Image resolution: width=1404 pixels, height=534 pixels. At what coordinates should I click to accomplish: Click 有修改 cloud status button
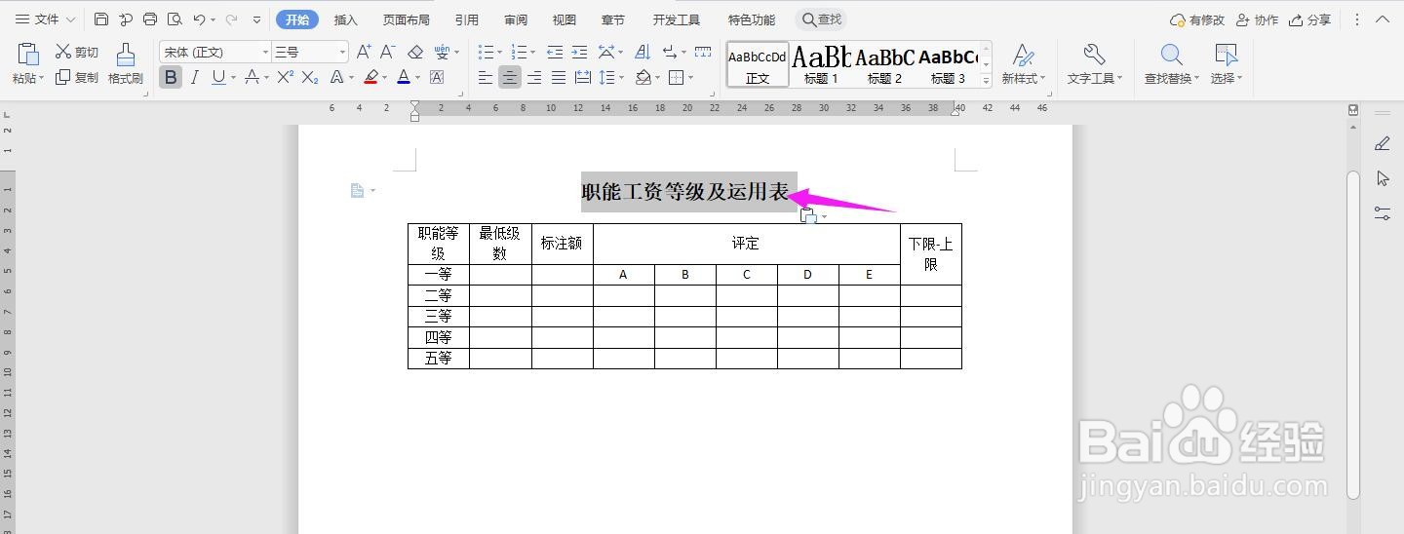[x=1197, y=19]
